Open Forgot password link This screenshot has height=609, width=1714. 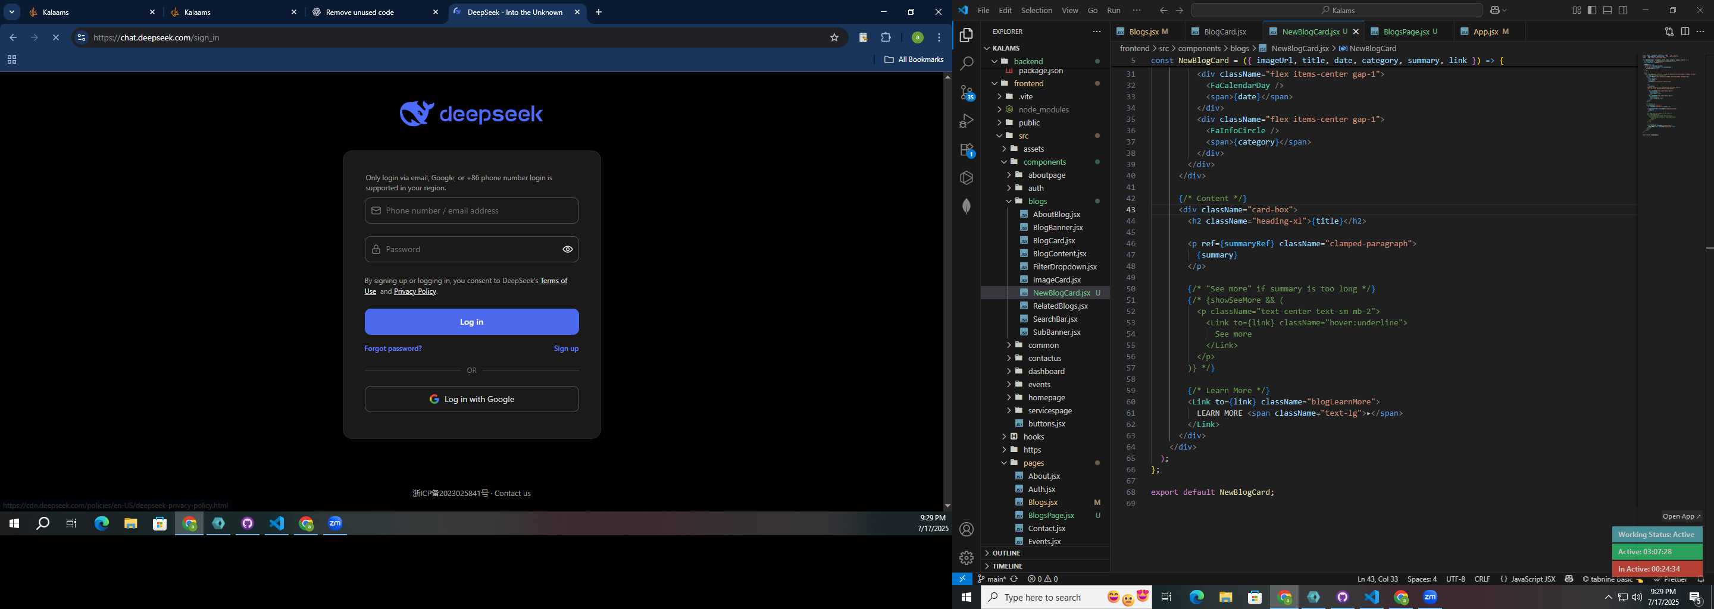[x=393, y=349]
